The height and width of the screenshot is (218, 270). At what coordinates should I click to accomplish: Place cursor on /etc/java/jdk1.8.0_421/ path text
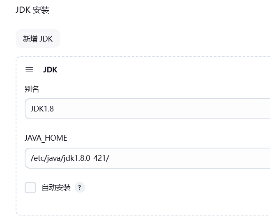tap(70, 158)
